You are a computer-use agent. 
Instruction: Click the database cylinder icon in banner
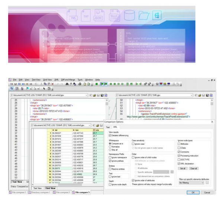129,16
